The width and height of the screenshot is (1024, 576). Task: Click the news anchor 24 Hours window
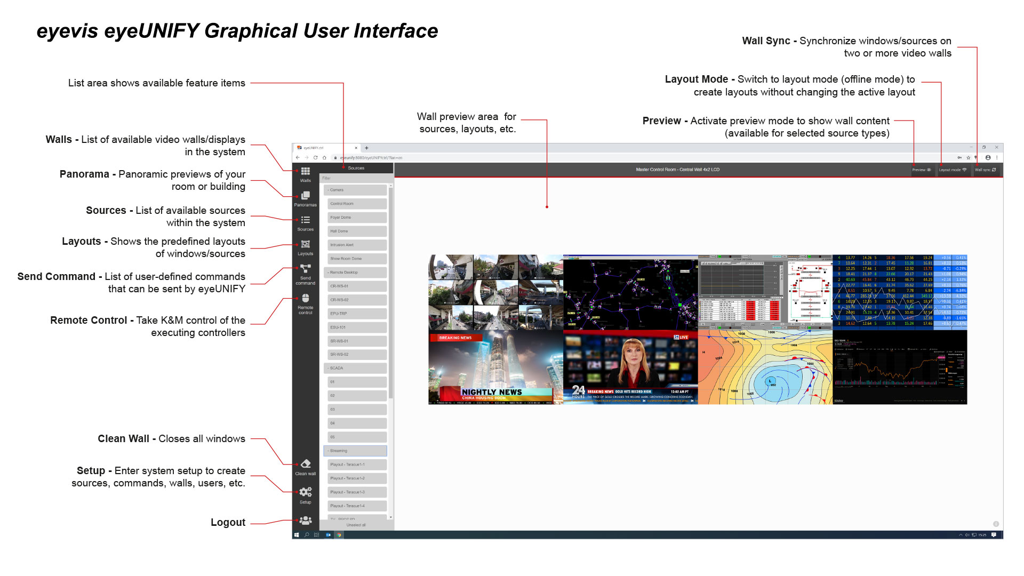click(x=630, y=367)
